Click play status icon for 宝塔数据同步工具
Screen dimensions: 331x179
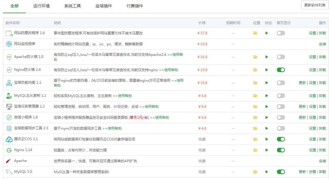267,128
